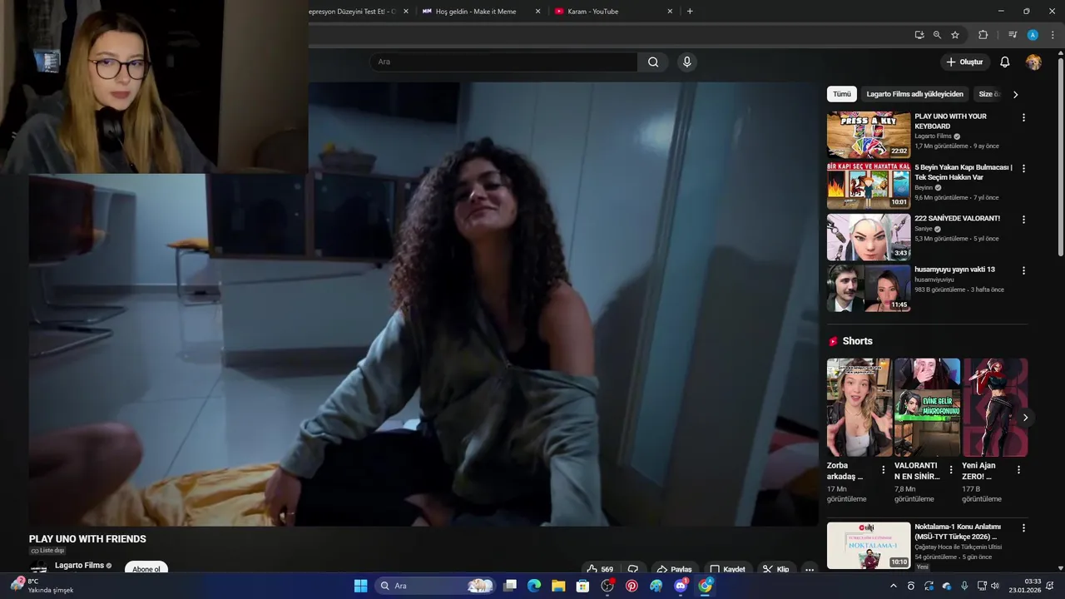Select Lagarto Films adlı yükleyiciden chip
Image resolution: width=1065 pixels, height=599 pixels.
click(x=914, y=94)
